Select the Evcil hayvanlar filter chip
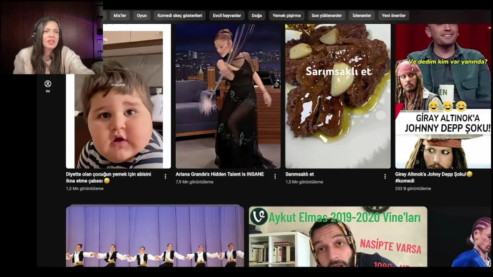Image resolution: width=493 pixels, height=277 pixels. pyautogui.click(x=227, y=15)
